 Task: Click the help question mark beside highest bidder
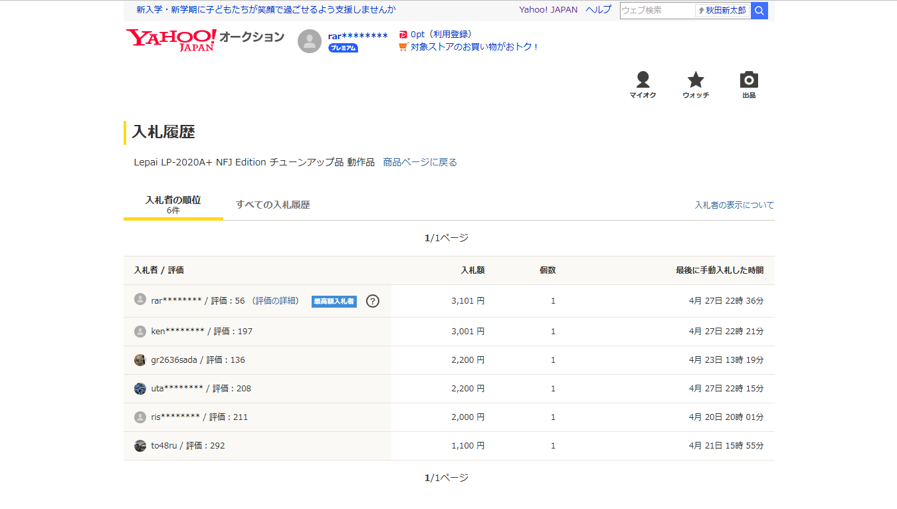[373, 301]
